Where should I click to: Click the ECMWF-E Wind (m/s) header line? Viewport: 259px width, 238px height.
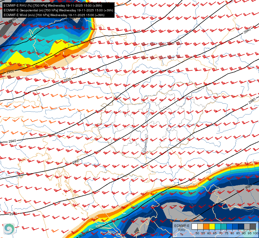[54, 15]
